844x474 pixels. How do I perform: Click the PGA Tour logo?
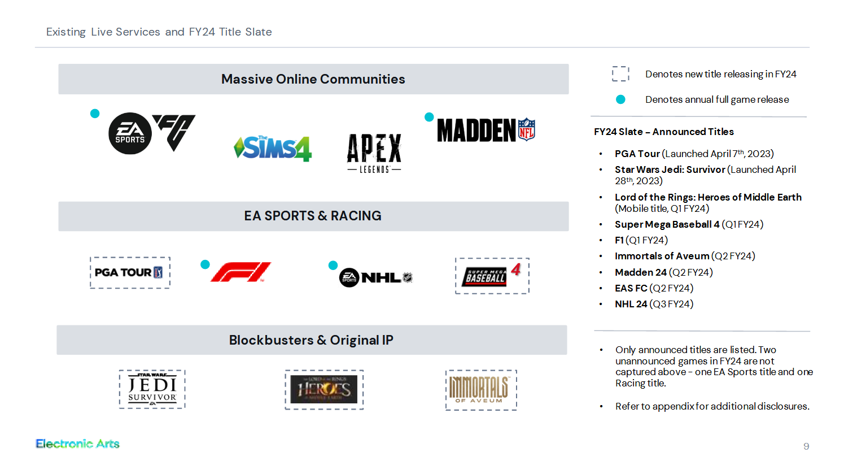(x=130, y=273)
